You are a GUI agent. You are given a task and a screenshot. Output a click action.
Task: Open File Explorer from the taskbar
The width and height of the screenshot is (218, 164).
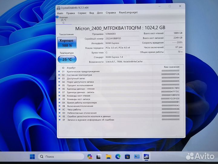108,157
